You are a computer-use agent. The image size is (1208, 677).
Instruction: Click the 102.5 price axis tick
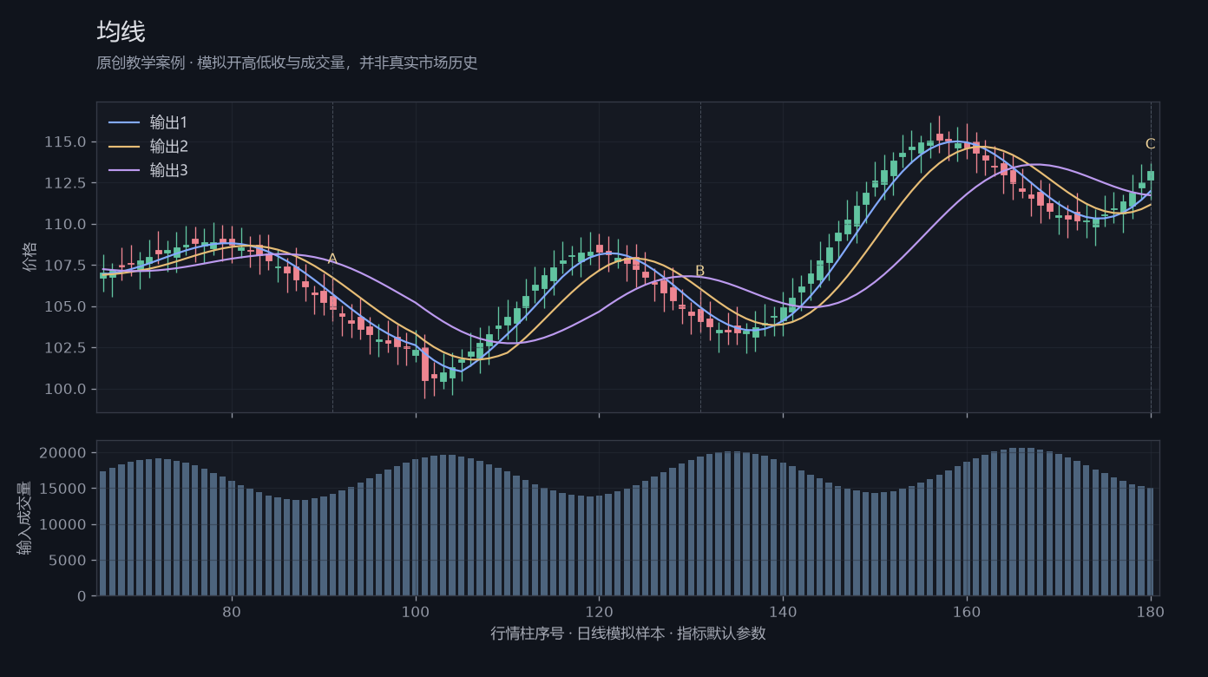(65, 347)
